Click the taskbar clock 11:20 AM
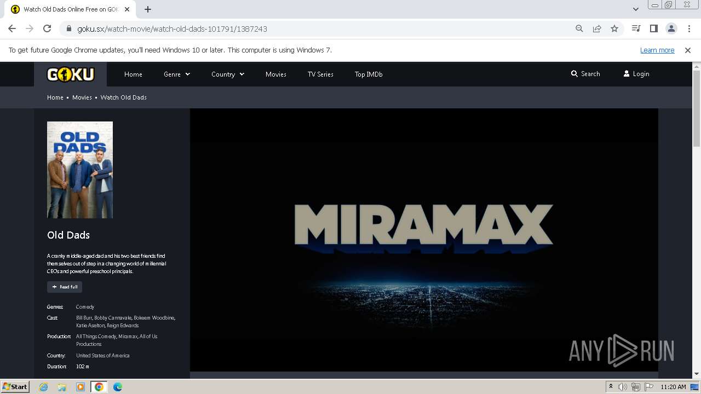 [673, 387]
